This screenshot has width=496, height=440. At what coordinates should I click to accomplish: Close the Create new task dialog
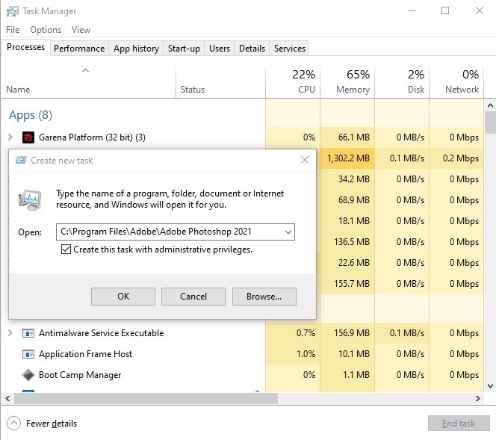(x=305, y=160)
